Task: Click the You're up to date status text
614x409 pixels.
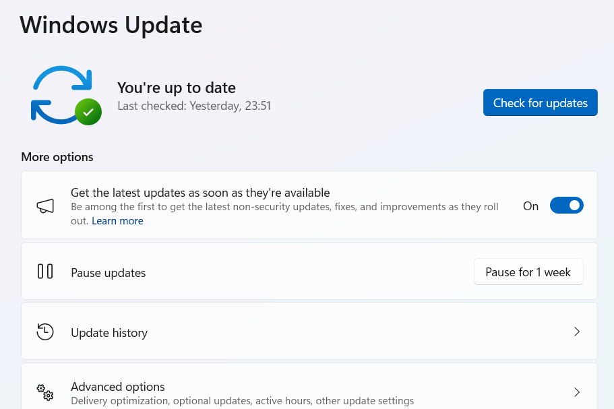Action: (176, 88)
